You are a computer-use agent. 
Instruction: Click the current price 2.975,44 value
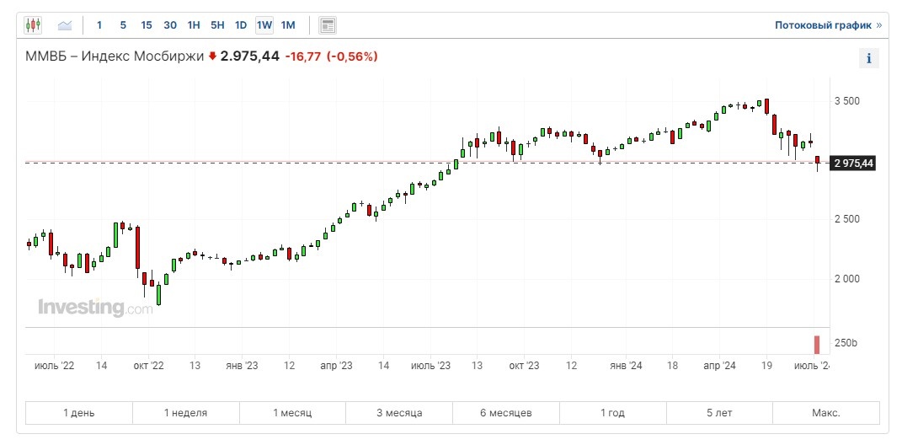[x=250, y=56]
